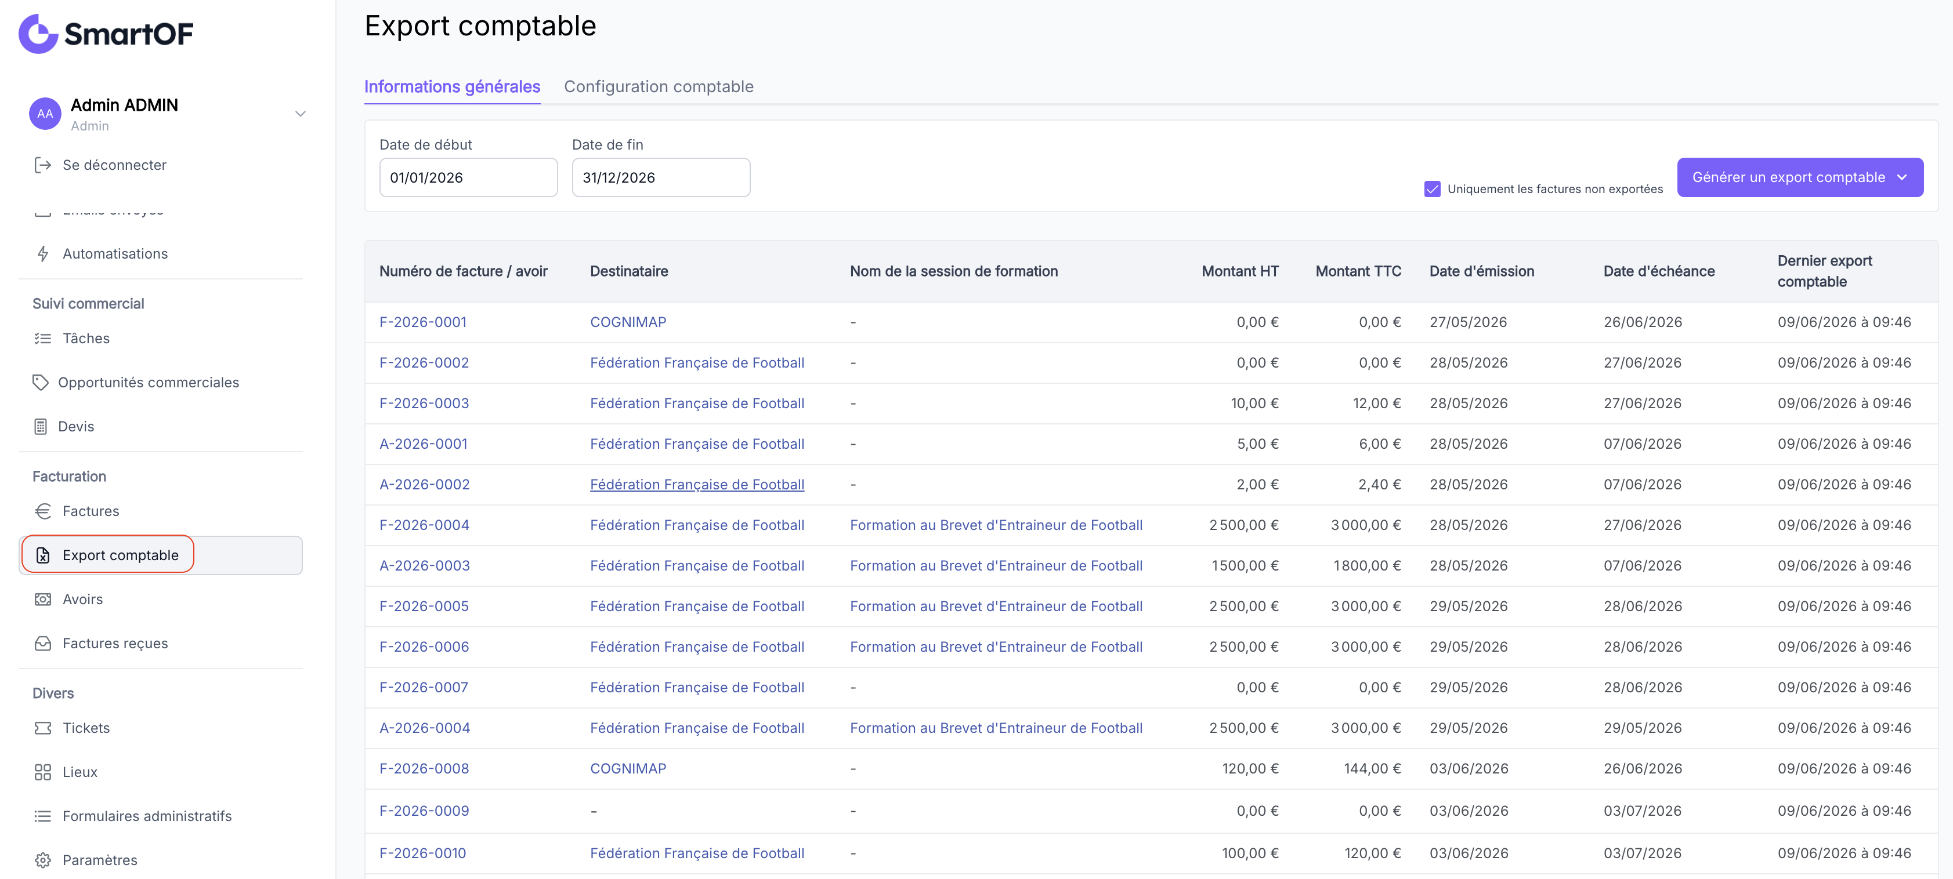Select the Informations générales tab
Image resolution: width=1953 pixels, height=879 pixels.
[x=452, y=86]
